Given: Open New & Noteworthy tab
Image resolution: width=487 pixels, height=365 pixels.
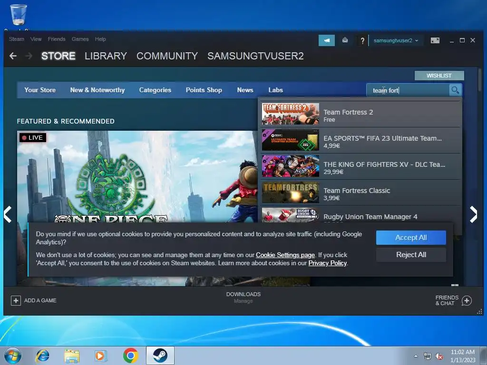Looking at the screenshot, I should point(97,90).
